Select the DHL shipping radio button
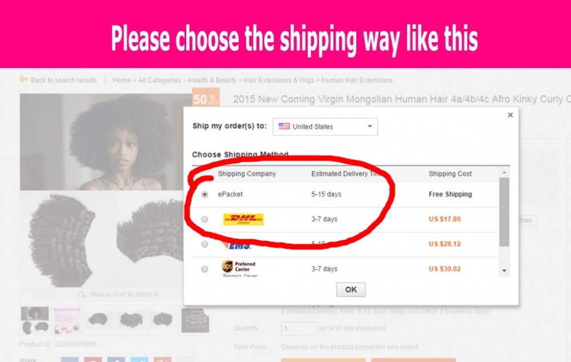571x362 pixels. tap(204, 219)
